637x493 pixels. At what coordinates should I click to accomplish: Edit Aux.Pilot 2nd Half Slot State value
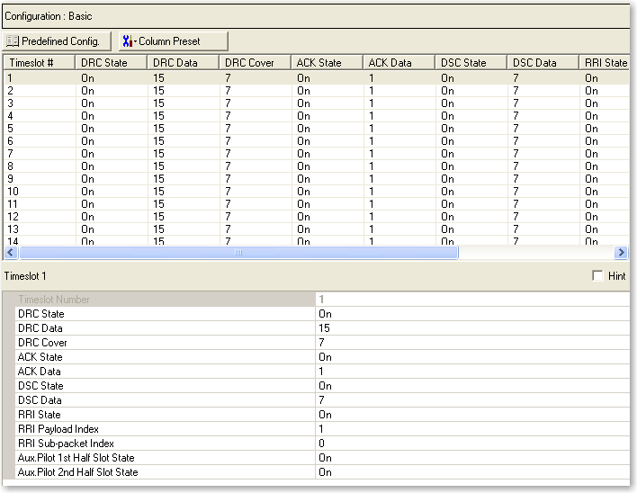(472, 472)
